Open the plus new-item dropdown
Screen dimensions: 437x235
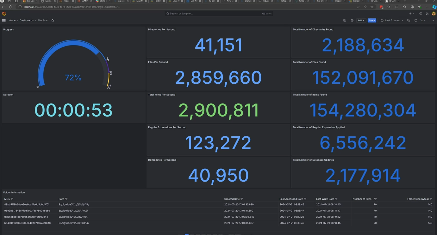point(411,14)
